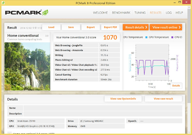Click the waterfall thumbnail image
The image size is (192, 135).
coord(27,67)
